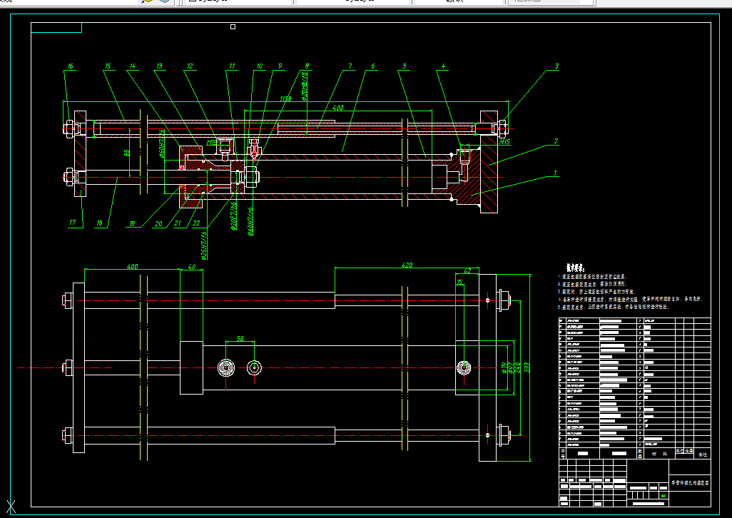732x518 pixels.
Task: Select the left concentric-circle port in the plan view
Action: (226, 368)
